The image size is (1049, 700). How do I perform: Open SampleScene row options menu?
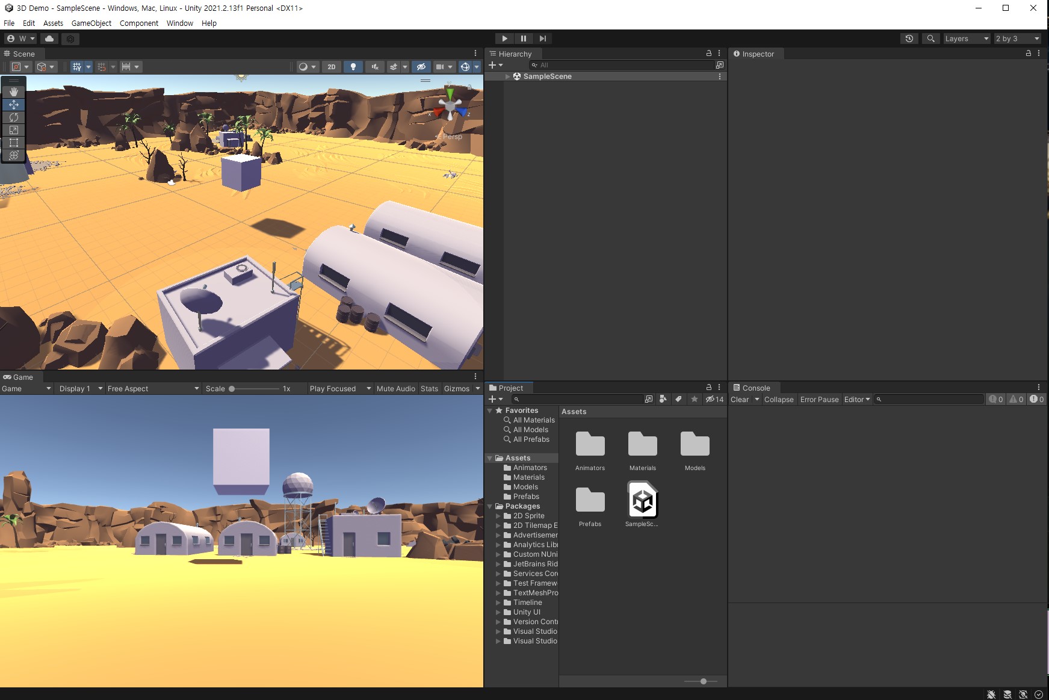[720, 76]
